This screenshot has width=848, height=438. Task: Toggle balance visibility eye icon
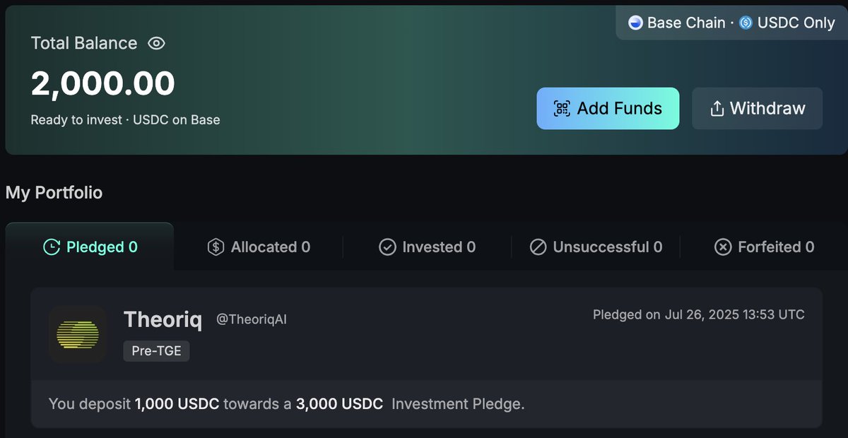pyautogui.click(x=156, y=43)
